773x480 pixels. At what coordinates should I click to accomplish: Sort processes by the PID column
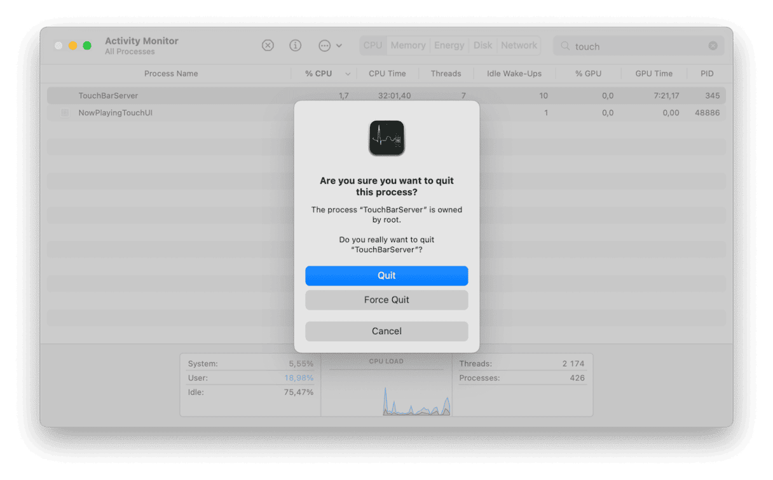tap(706, 73)
